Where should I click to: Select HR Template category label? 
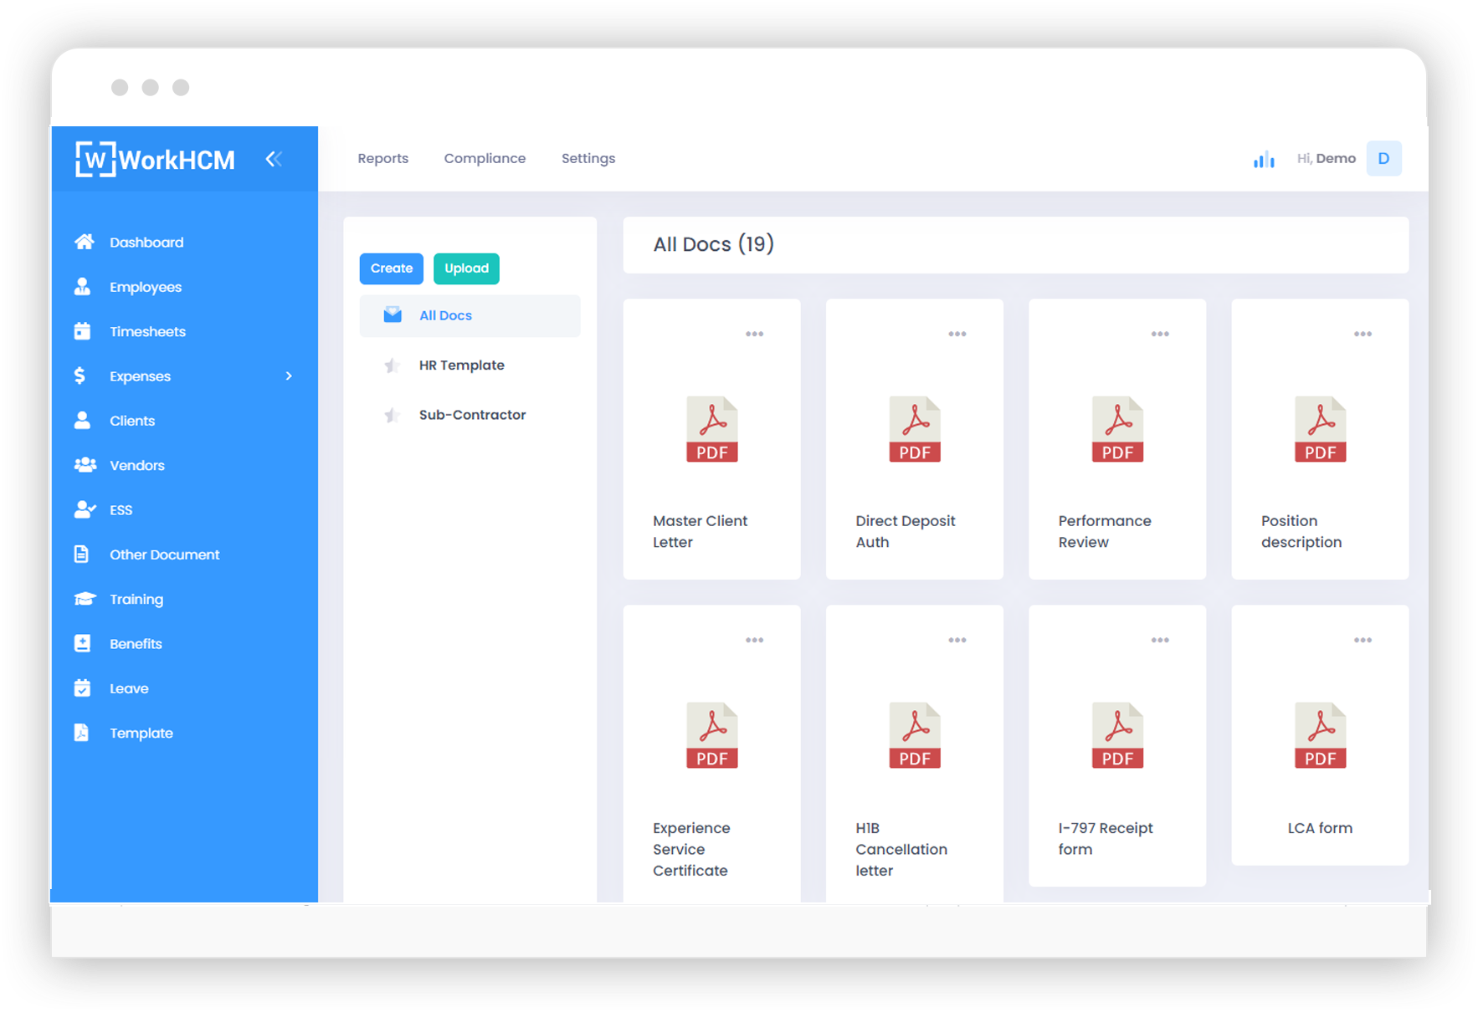(461, 365)
